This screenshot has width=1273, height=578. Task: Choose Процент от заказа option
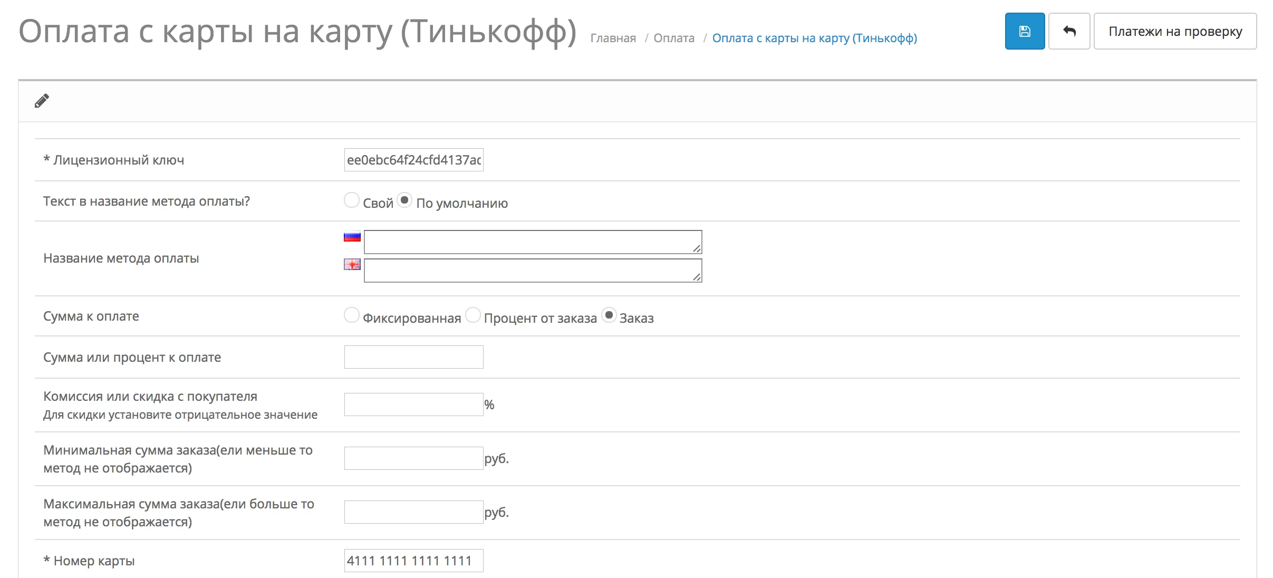coord(473,315)
